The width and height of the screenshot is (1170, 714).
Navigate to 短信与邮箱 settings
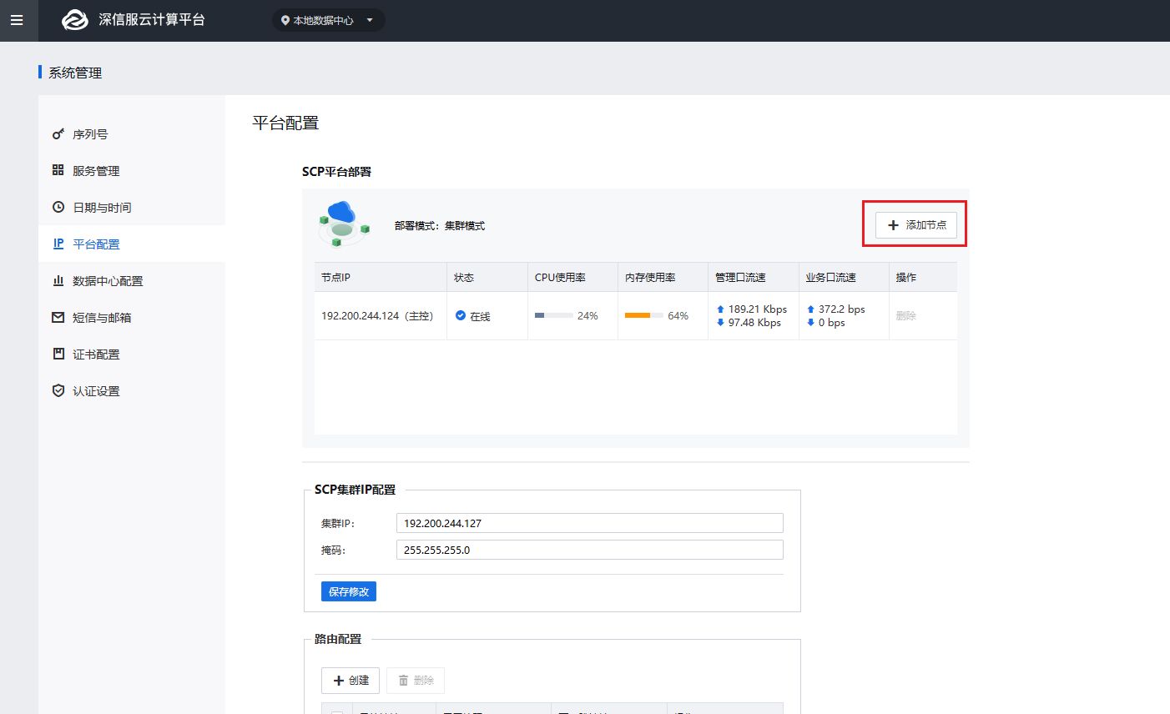(132, 317)
